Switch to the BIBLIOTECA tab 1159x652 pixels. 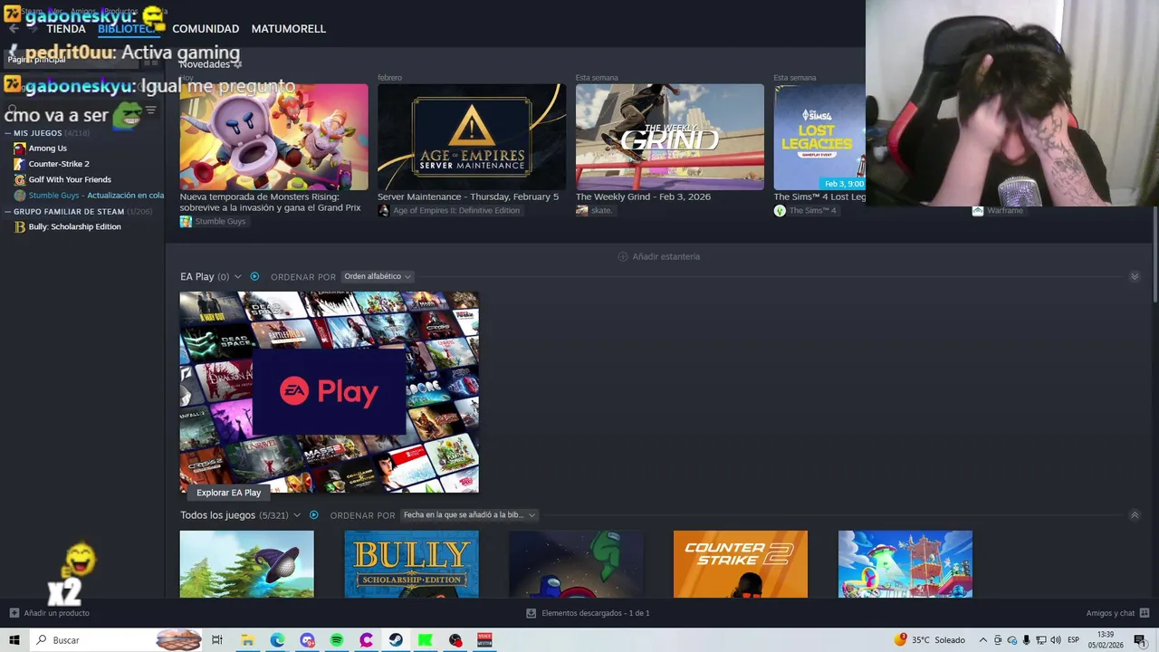(128, 29)
